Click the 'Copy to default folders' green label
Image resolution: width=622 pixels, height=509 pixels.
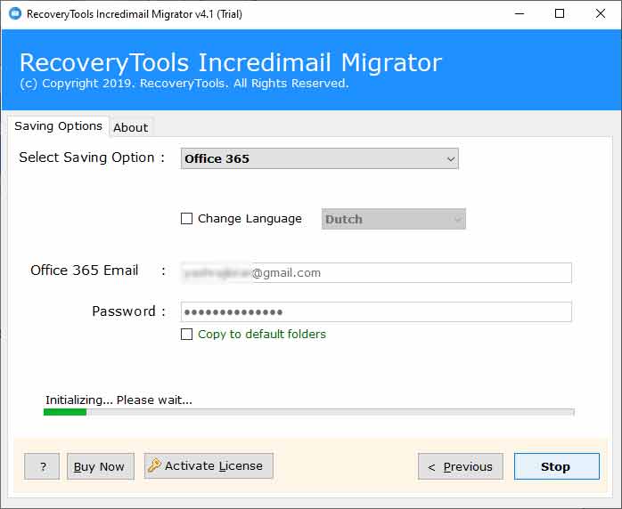click(x=262, y=335)
